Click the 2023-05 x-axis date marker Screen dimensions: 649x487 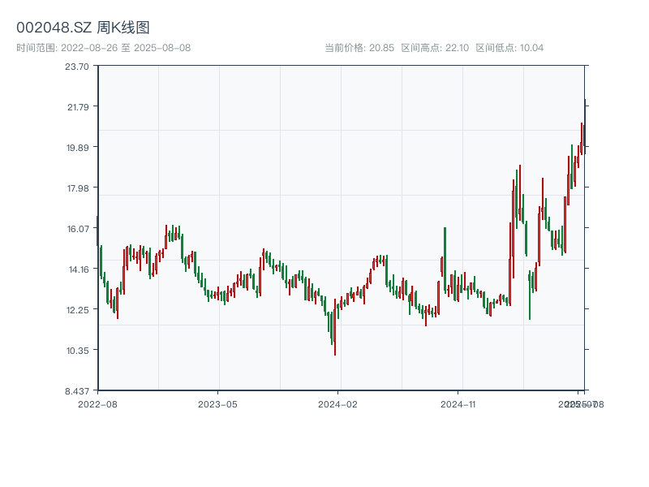(217, 403)
